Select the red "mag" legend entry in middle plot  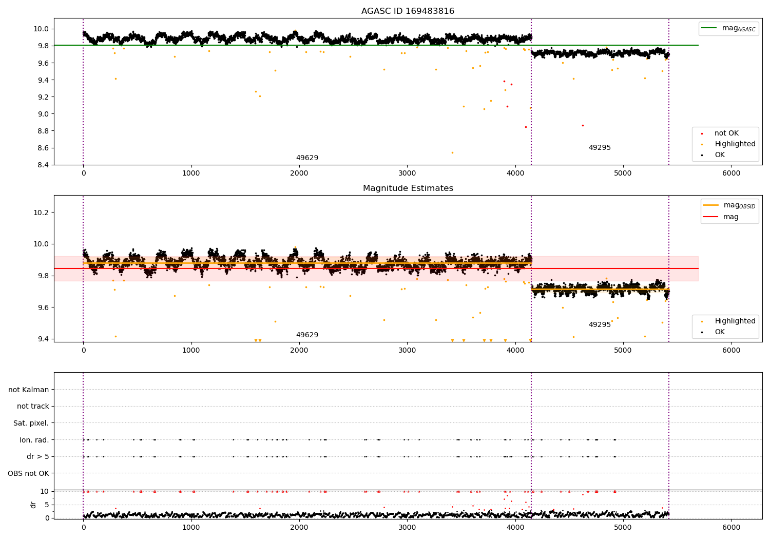721,217
